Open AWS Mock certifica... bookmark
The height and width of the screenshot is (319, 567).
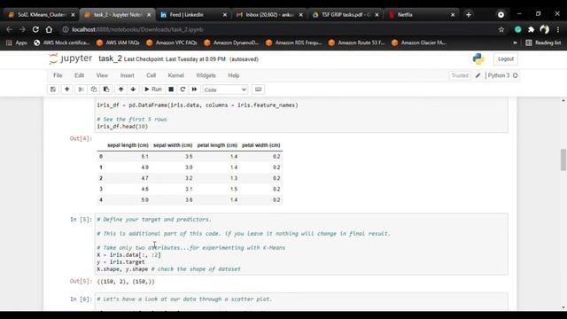61,43
